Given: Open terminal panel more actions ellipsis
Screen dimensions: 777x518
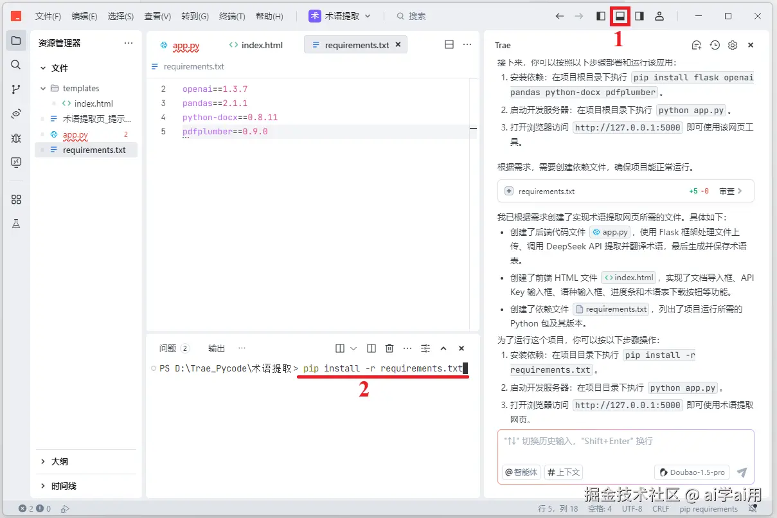Looking at the screenshot, I should tap(407, 348).
